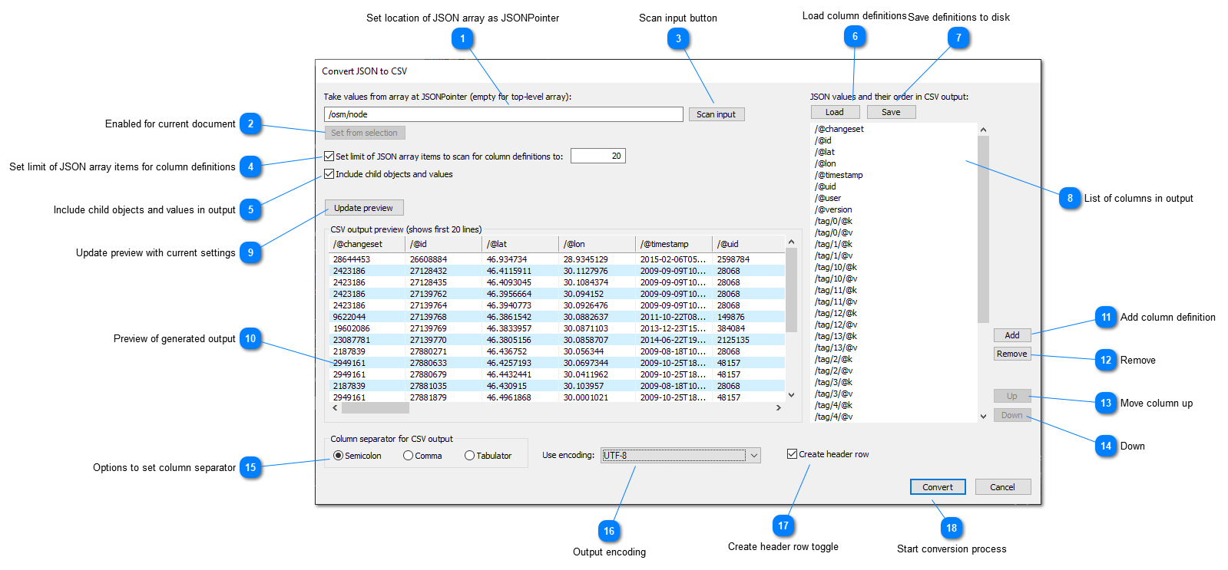Load column definitions with the Load button
The height and width of the screenshot is (570, 1228).
[835, 112]
